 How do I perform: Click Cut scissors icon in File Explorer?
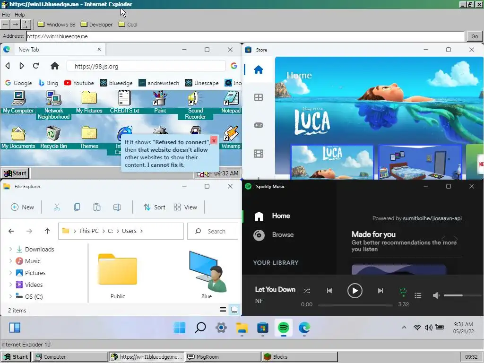pyautogui.click(x=57, y=207)
